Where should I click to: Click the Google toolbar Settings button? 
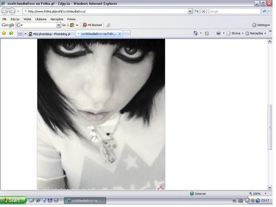(261, 25)
